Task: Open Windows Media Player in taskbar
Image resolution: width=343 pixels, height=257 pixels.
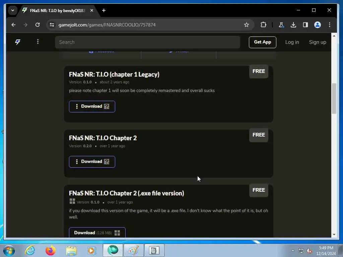Action: (91, 250)
